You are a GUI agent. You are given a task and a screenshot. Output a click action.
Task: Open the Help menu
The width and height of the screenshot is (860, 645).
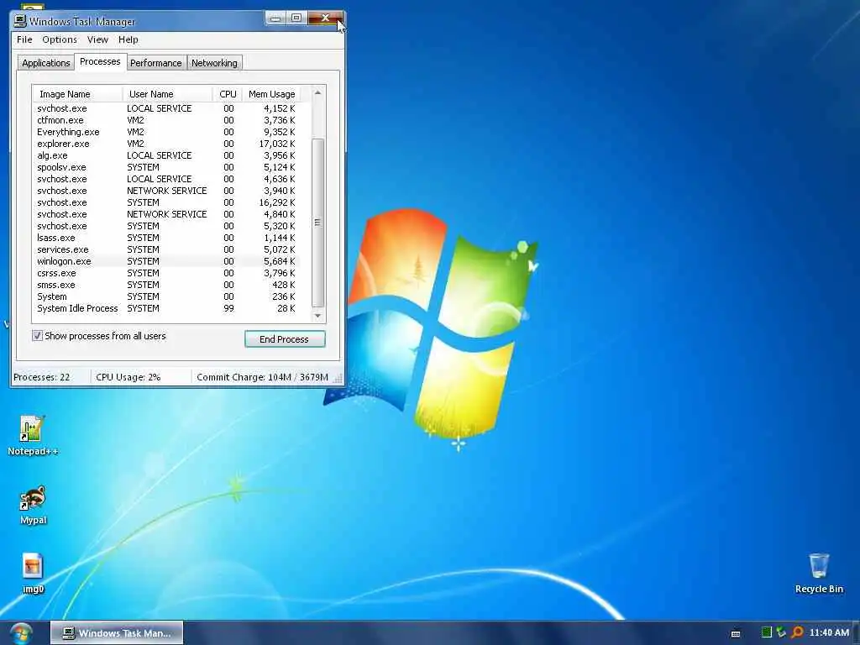pyautogui.click(x=128, y=39)
